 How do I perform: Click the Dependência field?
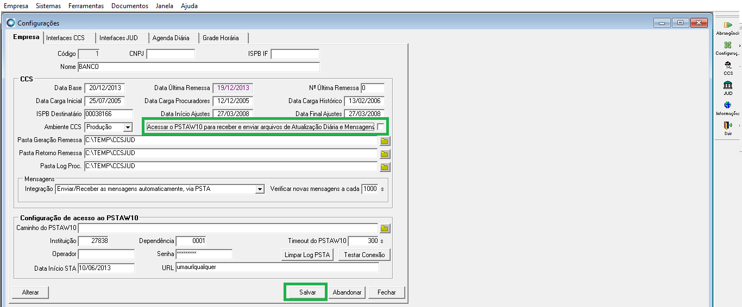tap(191, 241)
